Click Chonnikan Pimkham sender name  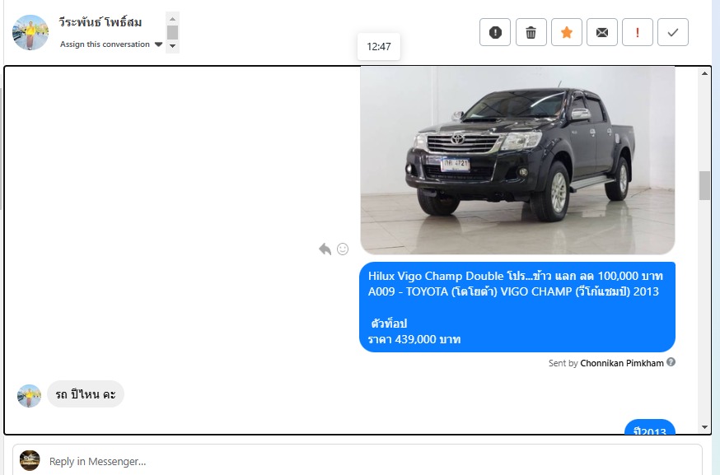pos(622,363)
